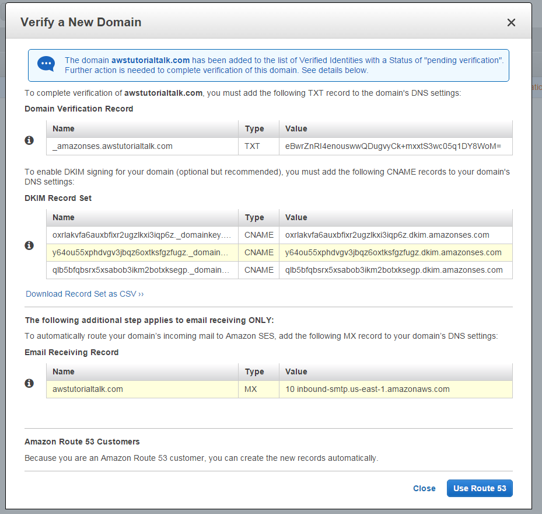Click the Email Receiving Record heading
Viewport: 542px width, 514px height.
(72, 352)
